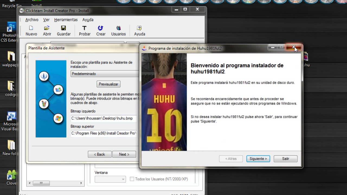This screenshot has height=195, width=347.
Task: Click the Salir button
Action: coord(285,159)
